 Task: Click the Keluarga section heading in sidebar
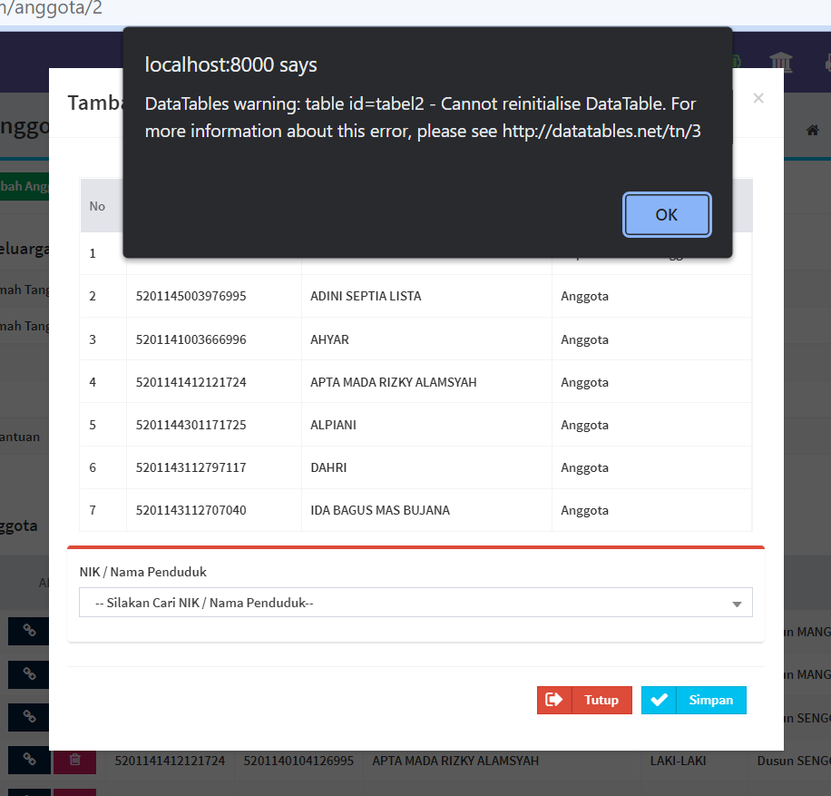click(20, 248)
